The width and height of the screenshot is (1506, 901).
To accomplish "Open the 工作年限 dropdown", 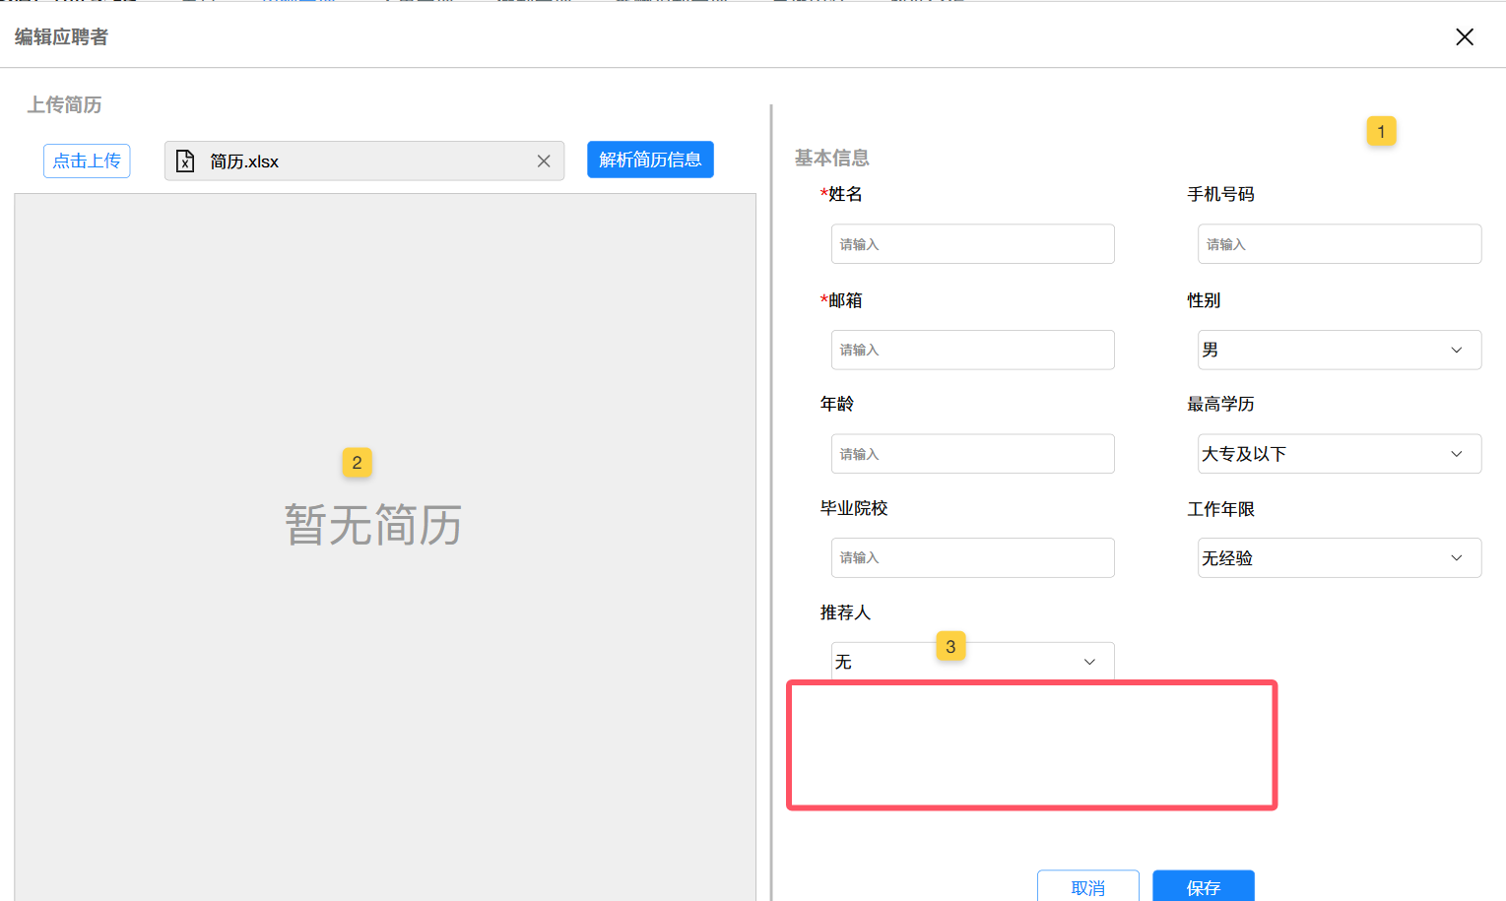I will click(x=1339, y=557).
